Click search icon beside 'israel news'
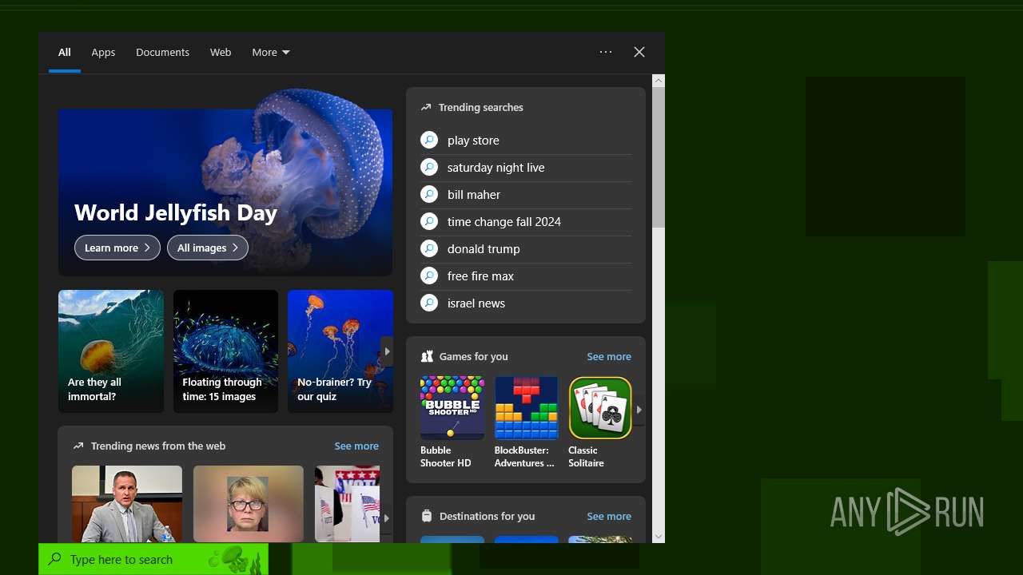Viewport: 1023px width, 575px height. click(x=429, y=303)
